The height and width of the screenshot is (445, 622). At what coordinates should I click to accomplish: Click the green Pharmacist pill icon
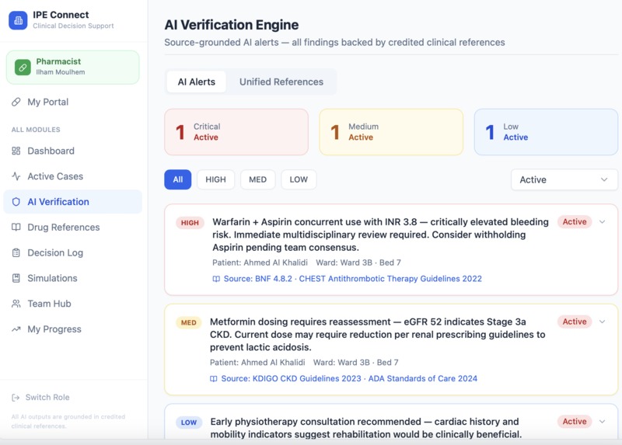pyautogui.click(x=23, y=67)
